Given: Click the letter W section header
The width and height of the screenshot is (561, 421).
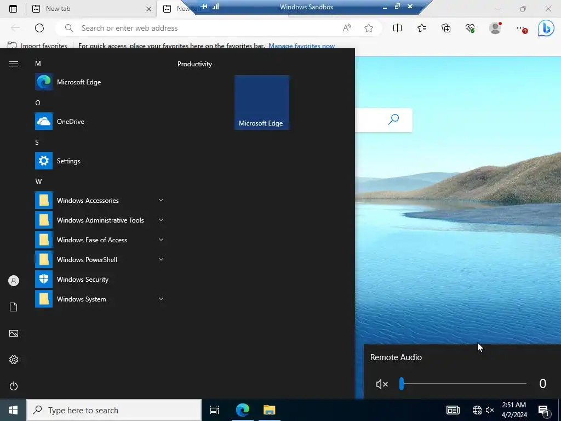Looking at the screenshot, I should coord(39,182).
